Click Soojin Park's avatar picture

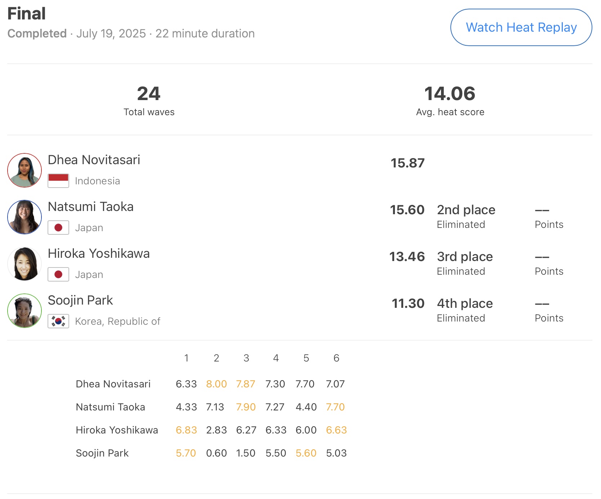25,311
